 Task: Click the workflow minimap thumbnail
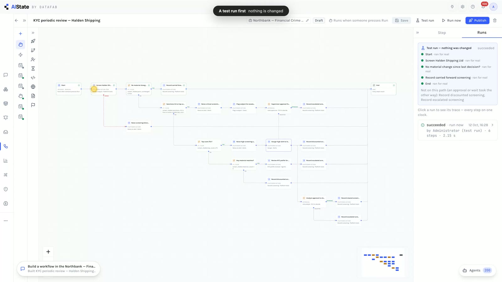383,262
